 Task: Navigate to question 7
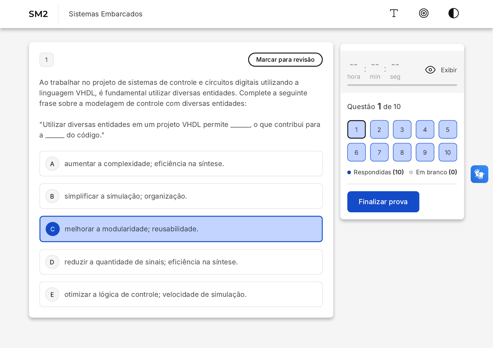pyautogui.click(x=379, y=152)
